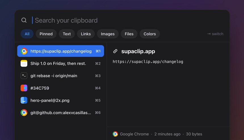Select the 'Ship 1.0 on Friday, then rest.' clip

(60, 63)
